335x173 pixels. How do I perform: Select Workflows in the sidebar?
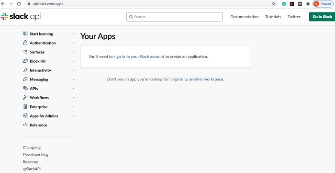click(x=39, y=98)
